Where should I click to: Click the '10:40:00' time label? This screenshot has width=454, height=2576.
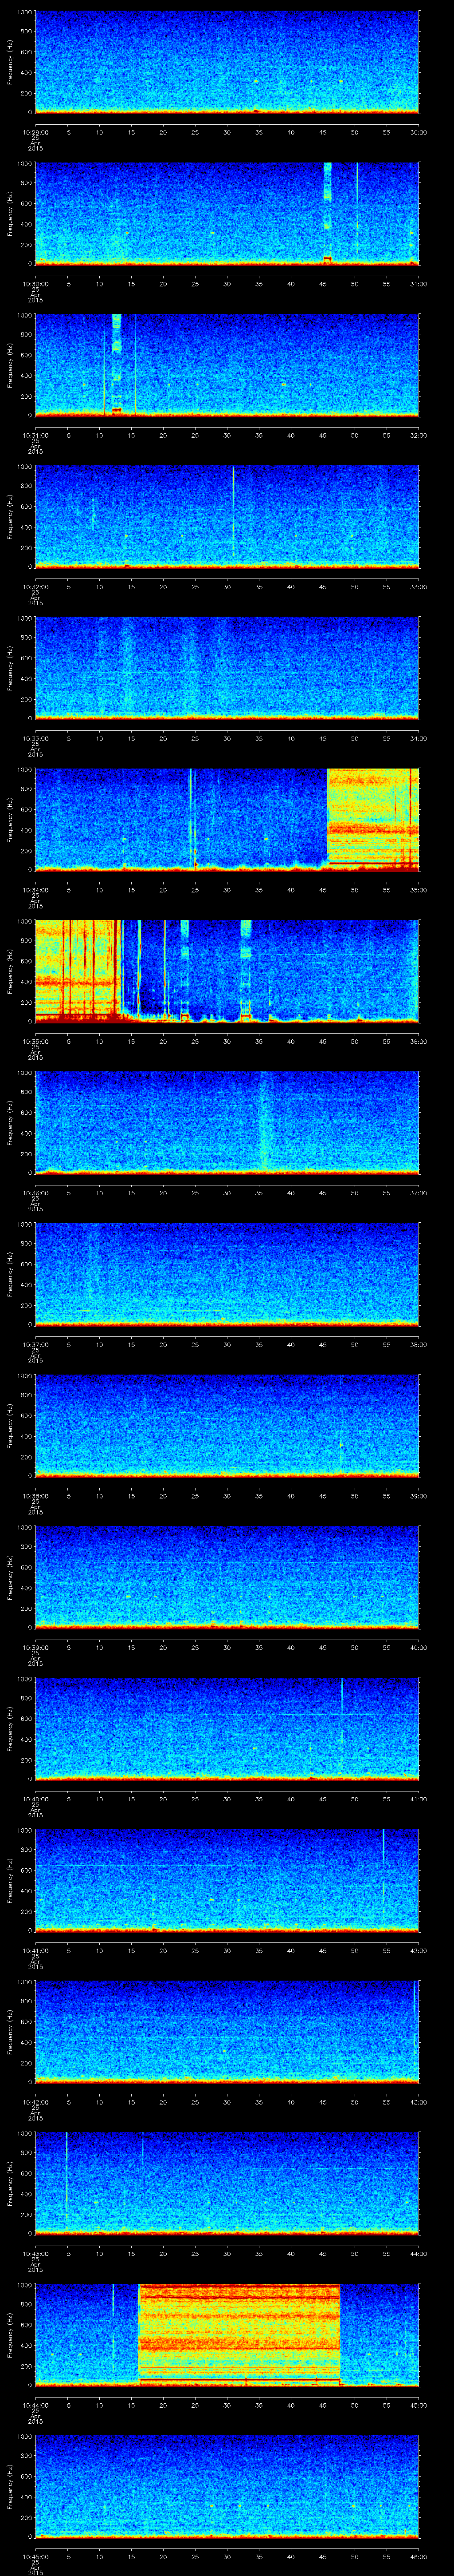pyautogui.click(x=35, y=1799)
